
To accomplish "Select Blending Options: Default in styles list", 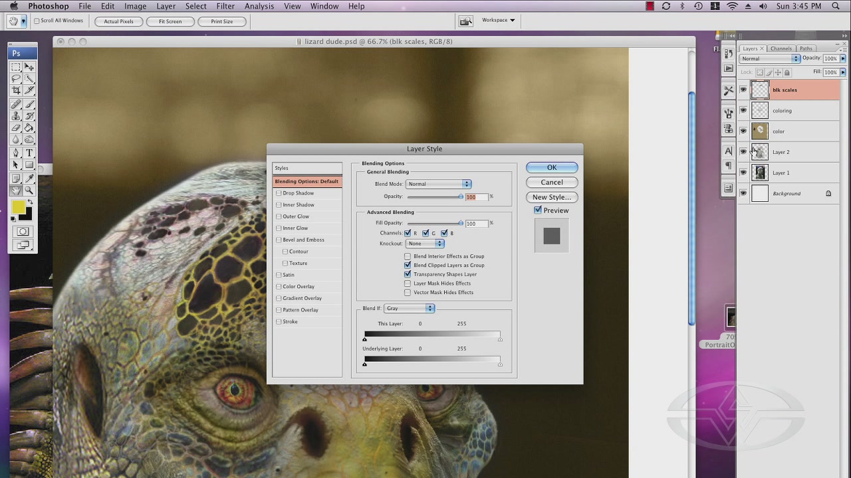I will tap(307, 181).
